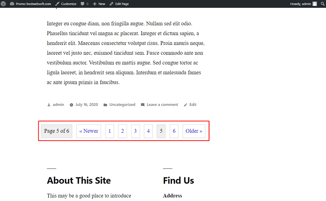Go to pagination page 1
The height and width of the screenshot is (201, 326).
[110, 131]
